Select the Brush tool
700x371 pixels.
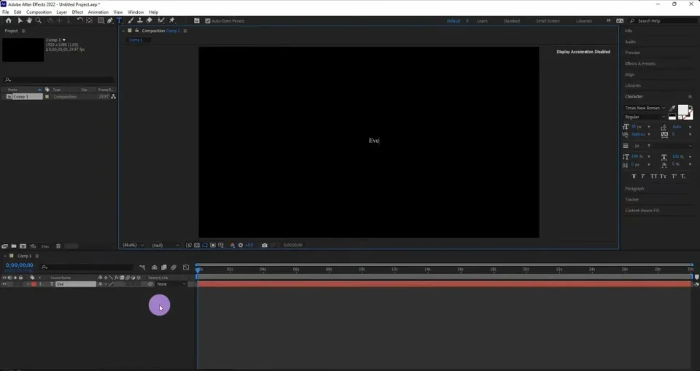(130, 20)
